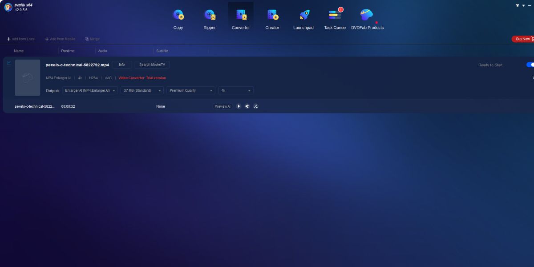Open the video edit tool
The width and height of the screenshot is (534, 267).
click(x=256, y=106)
